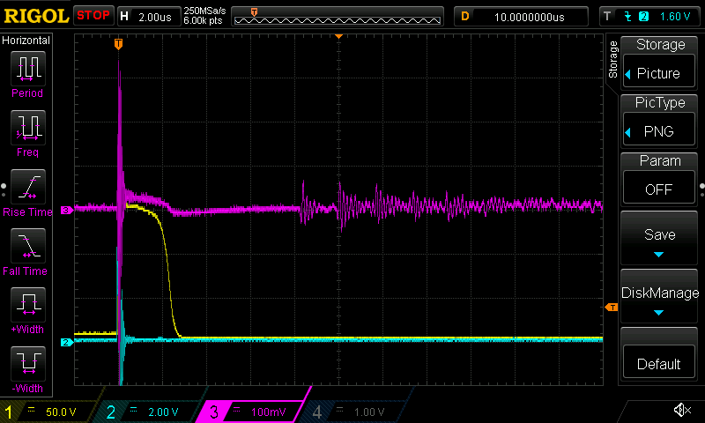Click the delay value 10.0000000us
Viewport: 705px width, 423px height.
click(x=530, y=17)
